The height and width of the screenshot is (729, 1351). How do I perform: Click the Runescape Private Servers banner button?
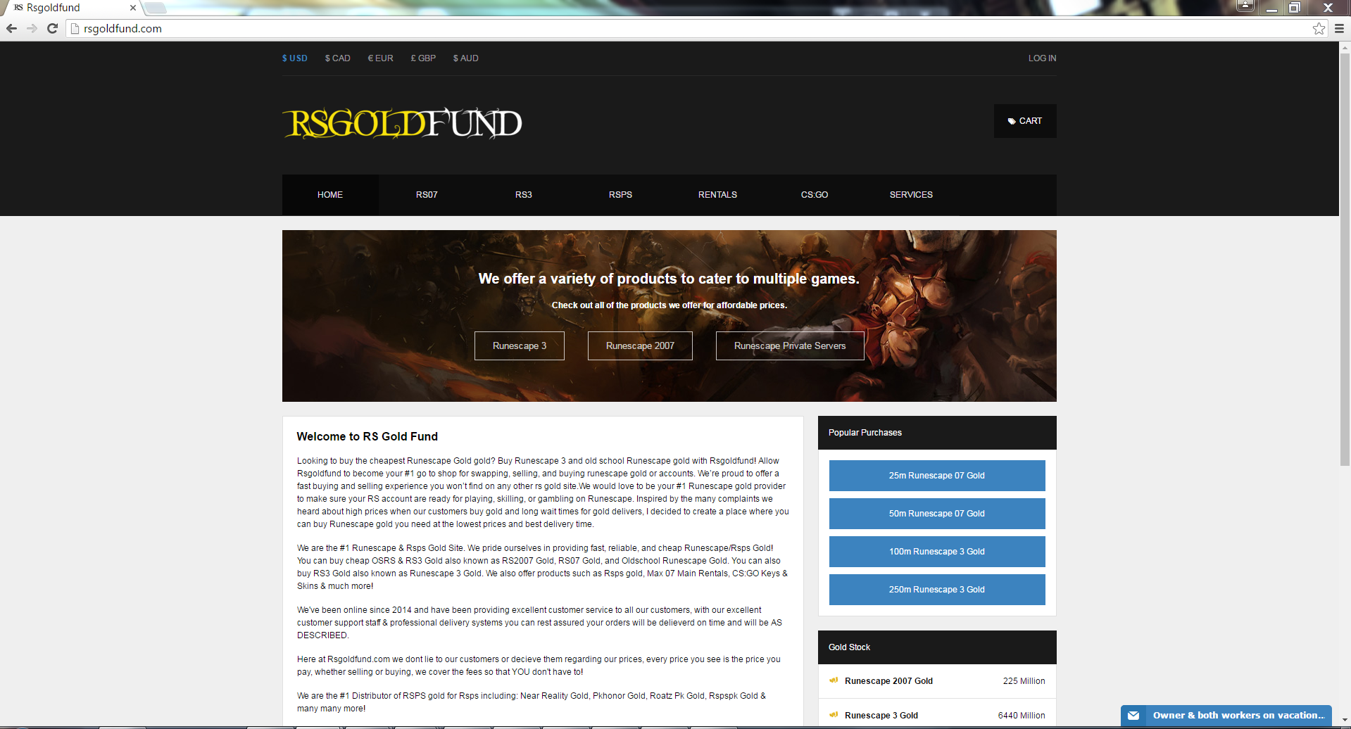point(790,346)
